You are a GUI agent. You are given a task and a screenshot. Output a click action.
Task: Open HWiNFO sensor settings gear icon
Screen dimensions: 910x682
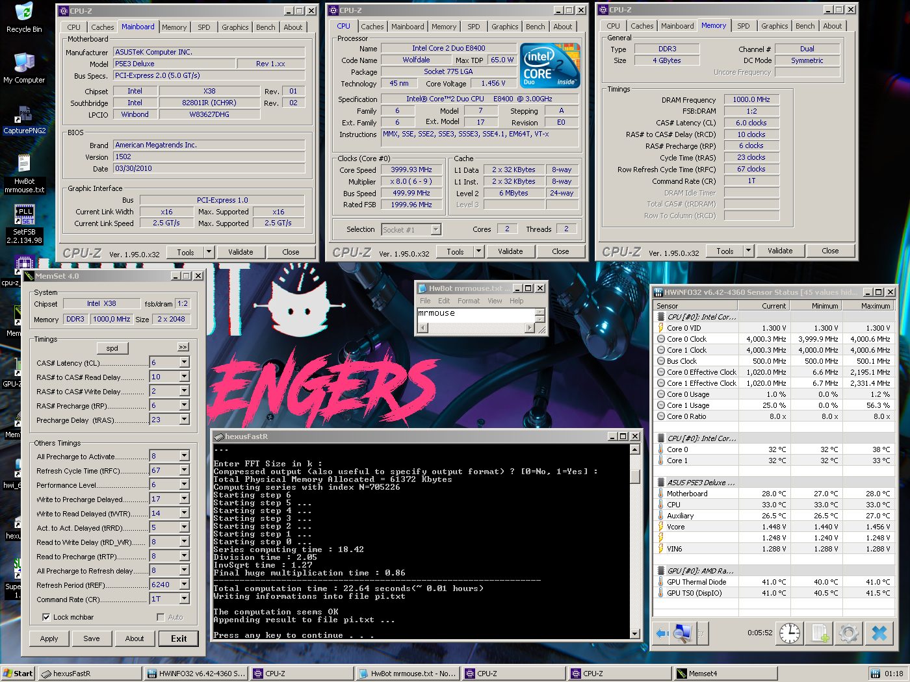[849, 633]
